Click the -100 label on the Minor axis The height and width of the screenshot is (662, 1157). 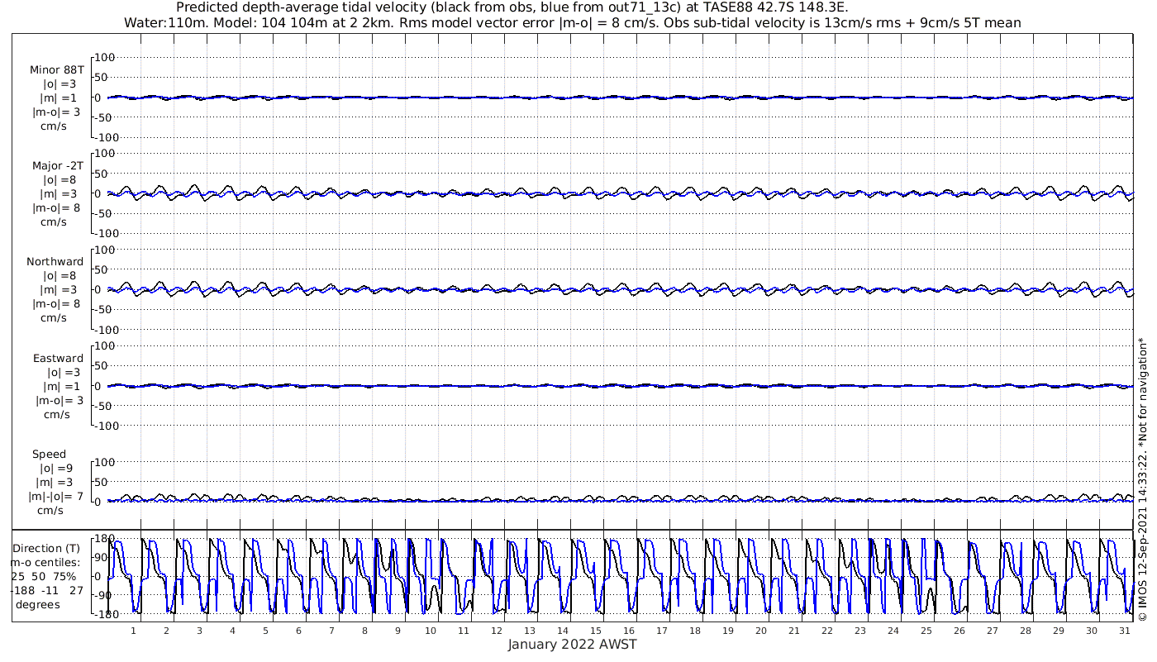[105, 137]
